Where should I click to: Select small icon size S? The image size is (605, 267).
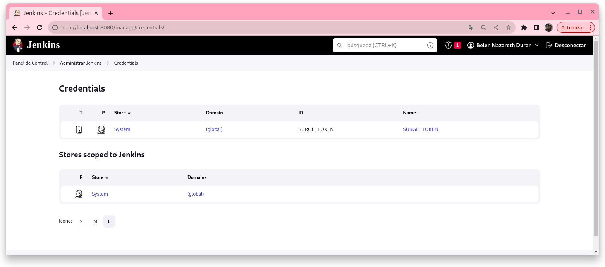coord(81,221)
